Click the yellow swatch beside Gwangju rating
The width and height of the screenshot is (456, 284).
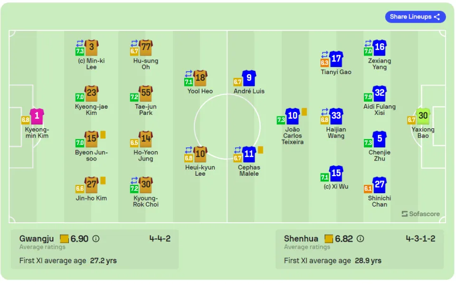click(64, 239)
